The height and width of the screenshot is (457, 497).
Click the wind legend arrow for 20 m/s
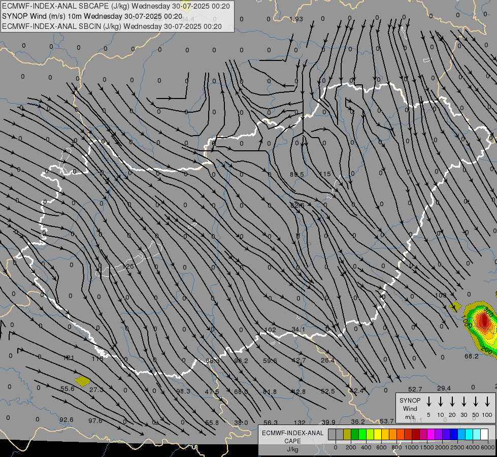coord(452,402)
